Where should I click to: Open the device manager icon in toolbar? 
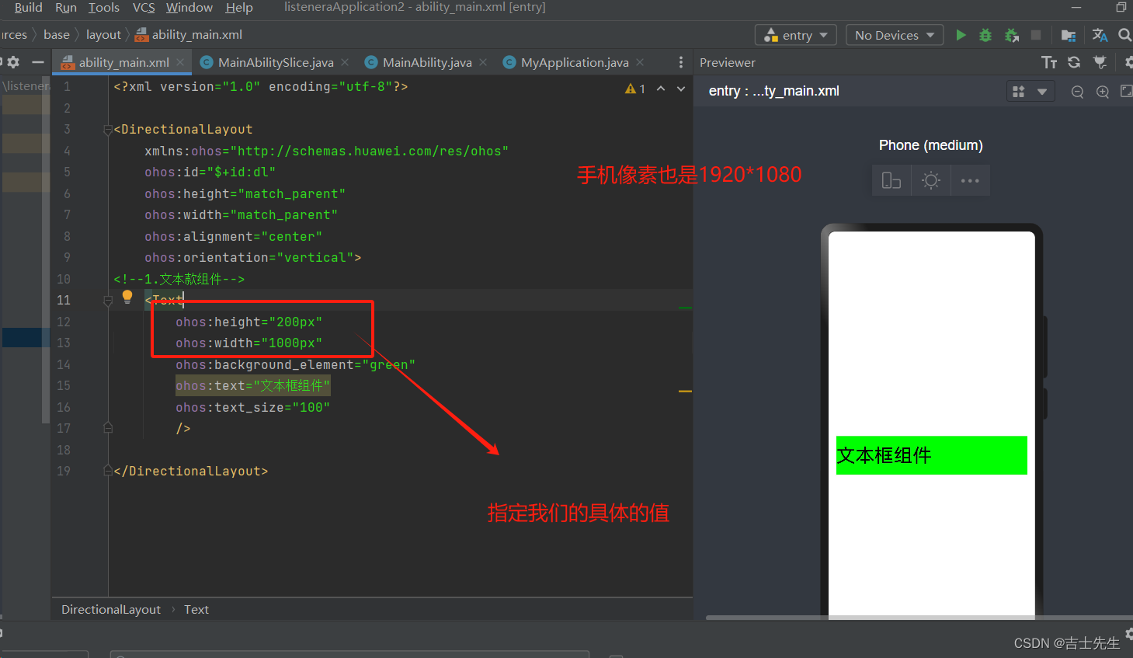1069,35
